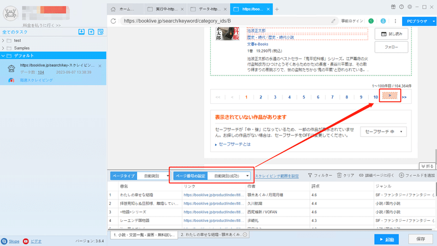Click the Skype icon in status bar
The height and width of the screenshot is (246, 437).
click(4, 241)
